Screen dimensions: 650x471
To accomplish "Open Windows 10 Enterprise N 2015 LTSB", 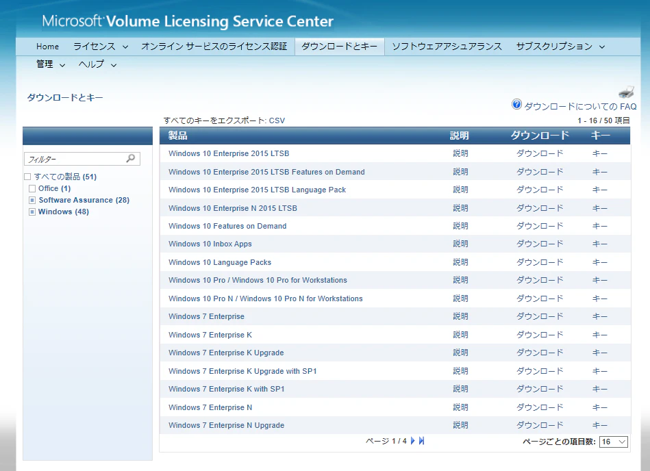I will coord(233,208).
